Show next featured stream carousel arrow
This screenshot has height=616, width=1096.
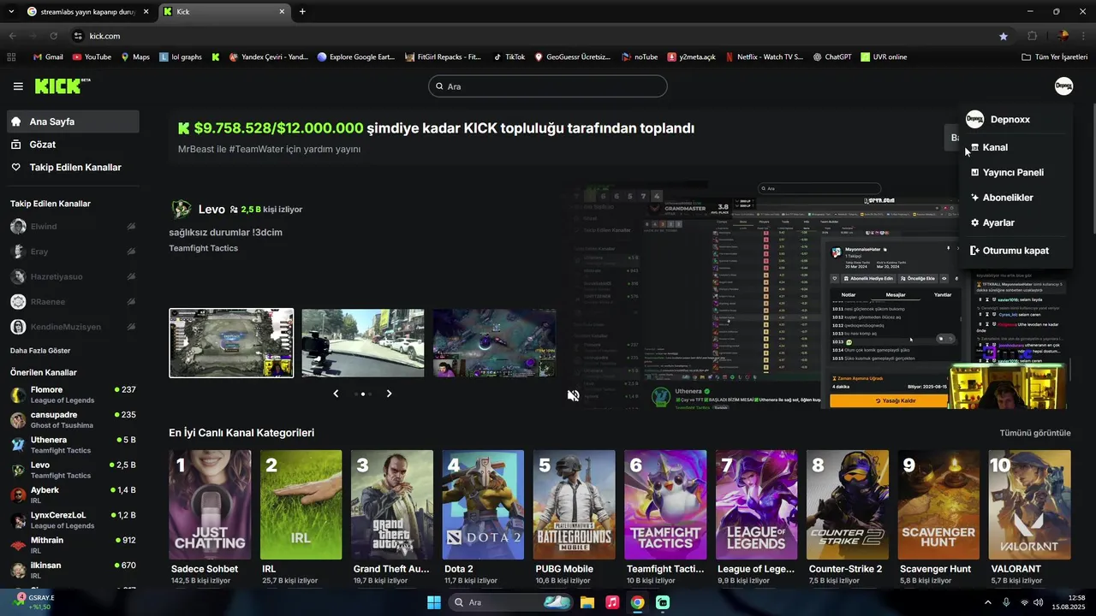389,394
